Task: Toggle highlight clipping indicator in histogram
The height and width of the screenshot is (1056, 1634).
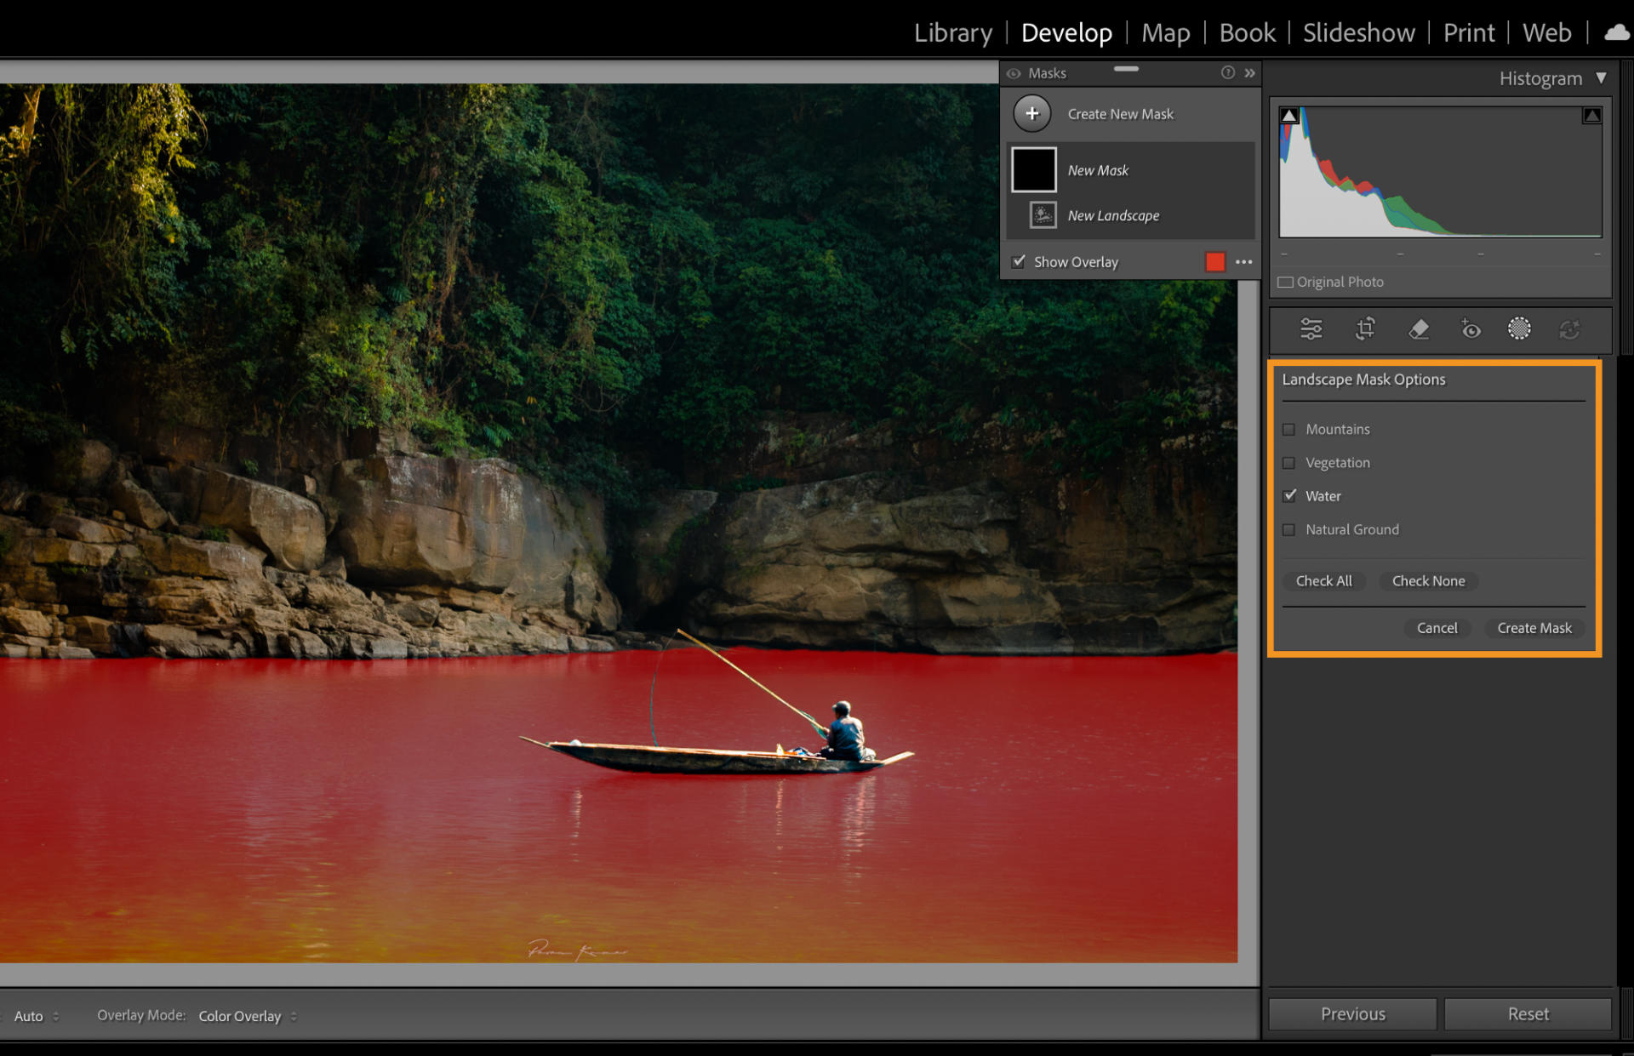Action: click(x=1592, y=115)
